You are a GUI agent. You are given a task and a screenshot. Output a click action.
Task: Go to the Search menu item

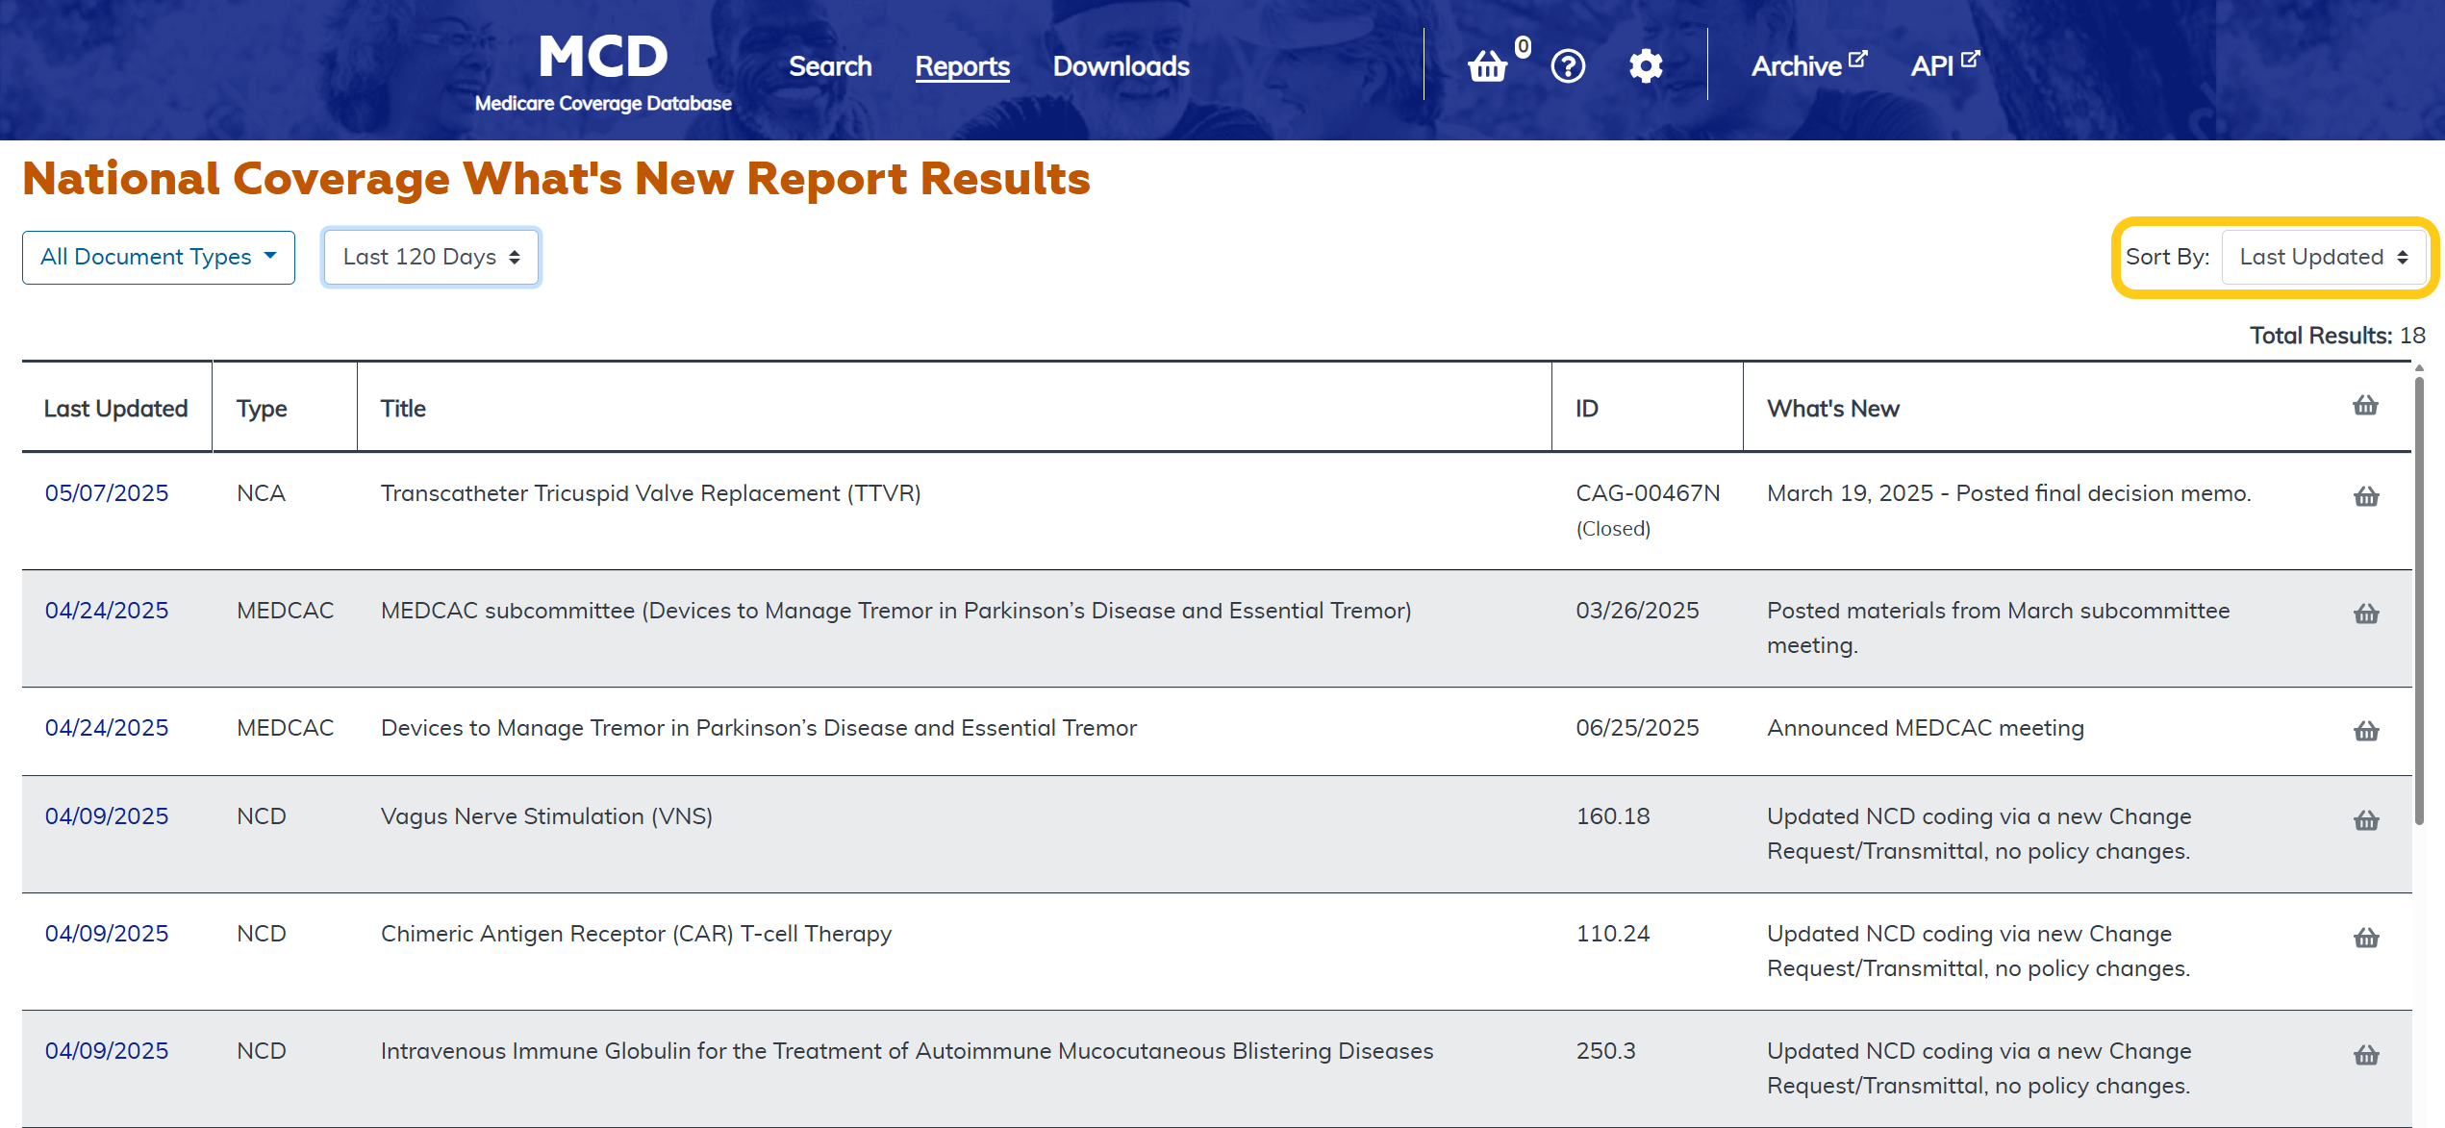click(830, 66)
